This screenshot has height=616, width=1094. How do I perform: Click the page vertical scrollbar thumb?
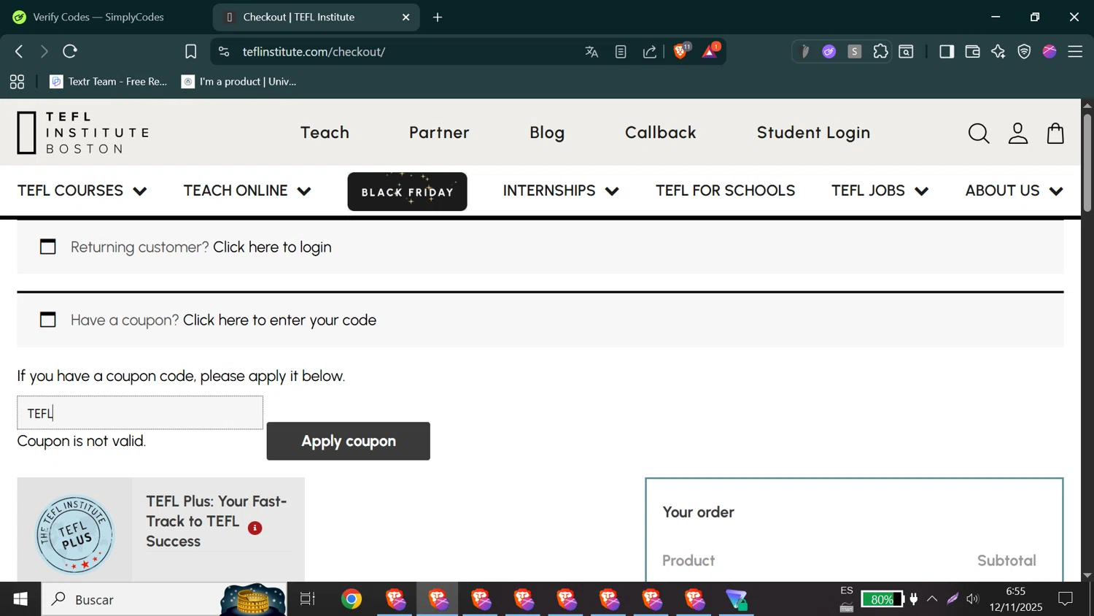(1087, 163)
